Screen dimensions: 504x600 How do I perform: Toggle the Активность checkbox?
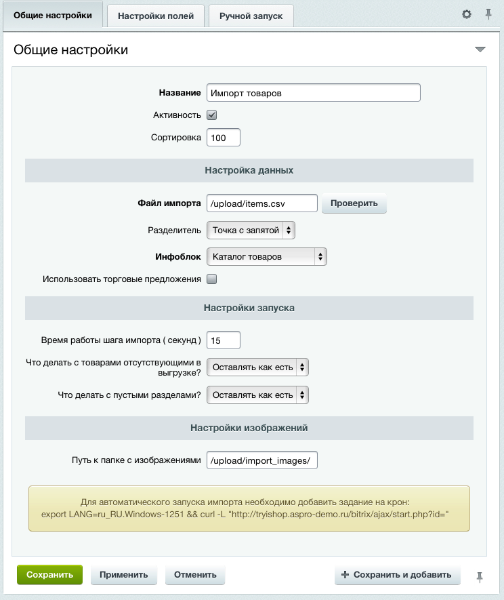pyautogui.click(x=211, y=115)
